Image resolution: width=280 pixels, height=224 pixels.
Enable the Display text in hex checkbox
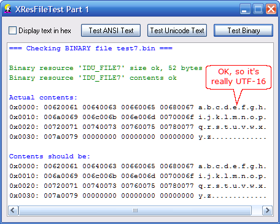coord(12,31)
